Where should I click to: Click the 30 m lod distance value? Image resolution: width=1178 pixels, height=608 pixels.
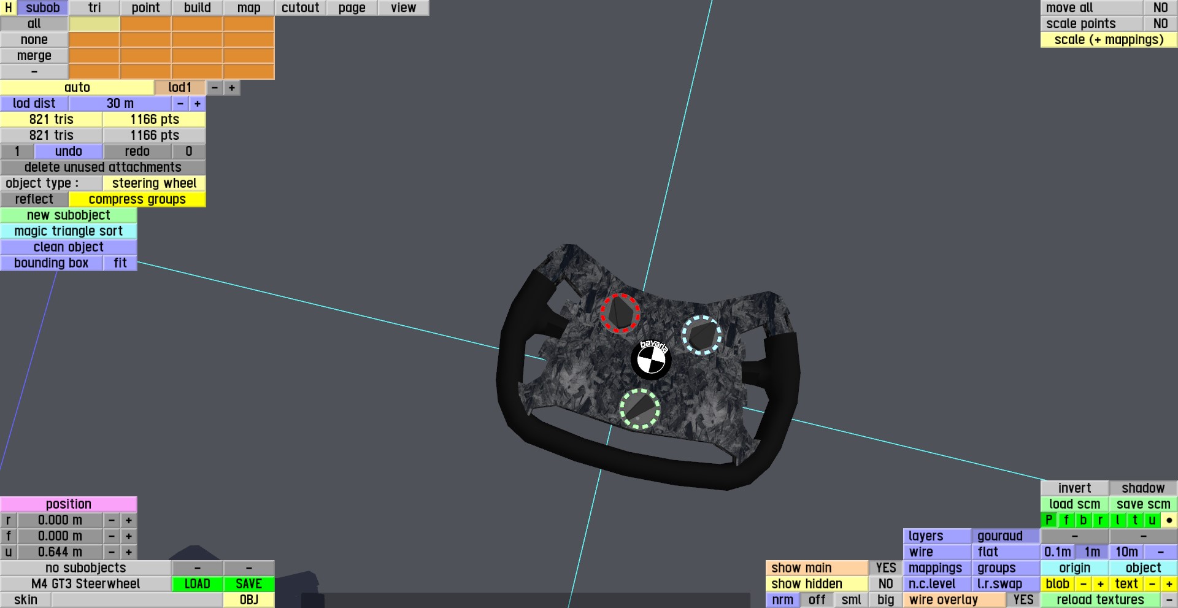click(120, 104)
